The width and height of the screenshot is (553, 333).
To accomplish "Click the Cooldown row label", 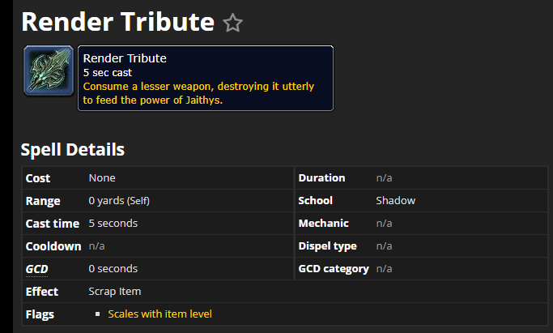I will [53, 246].
